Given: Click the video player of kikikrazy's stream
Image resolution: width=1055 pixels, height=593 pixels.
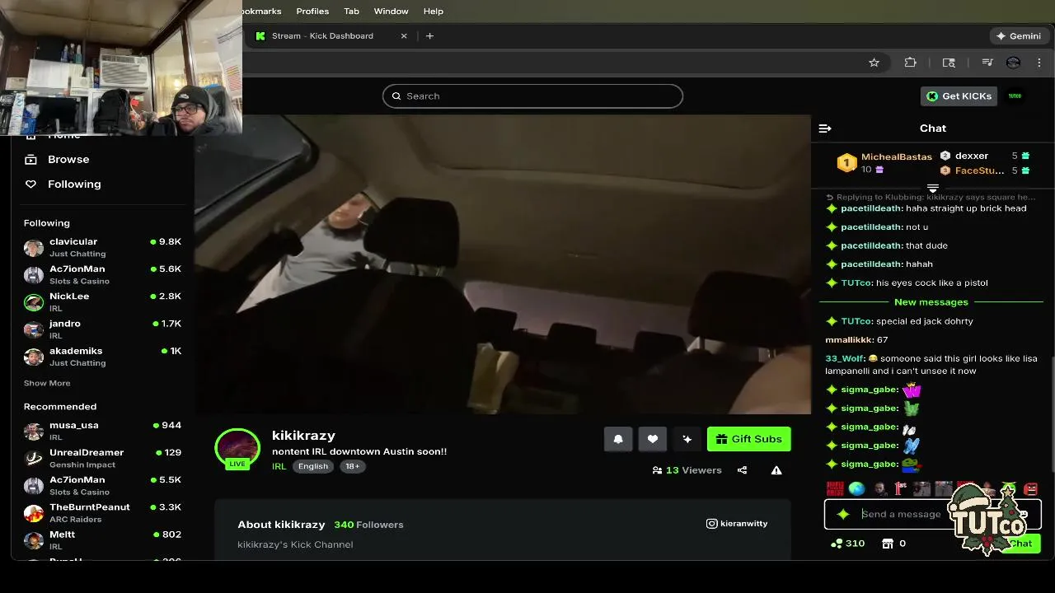Looking at the screenshot, I should tap(503, 264).
